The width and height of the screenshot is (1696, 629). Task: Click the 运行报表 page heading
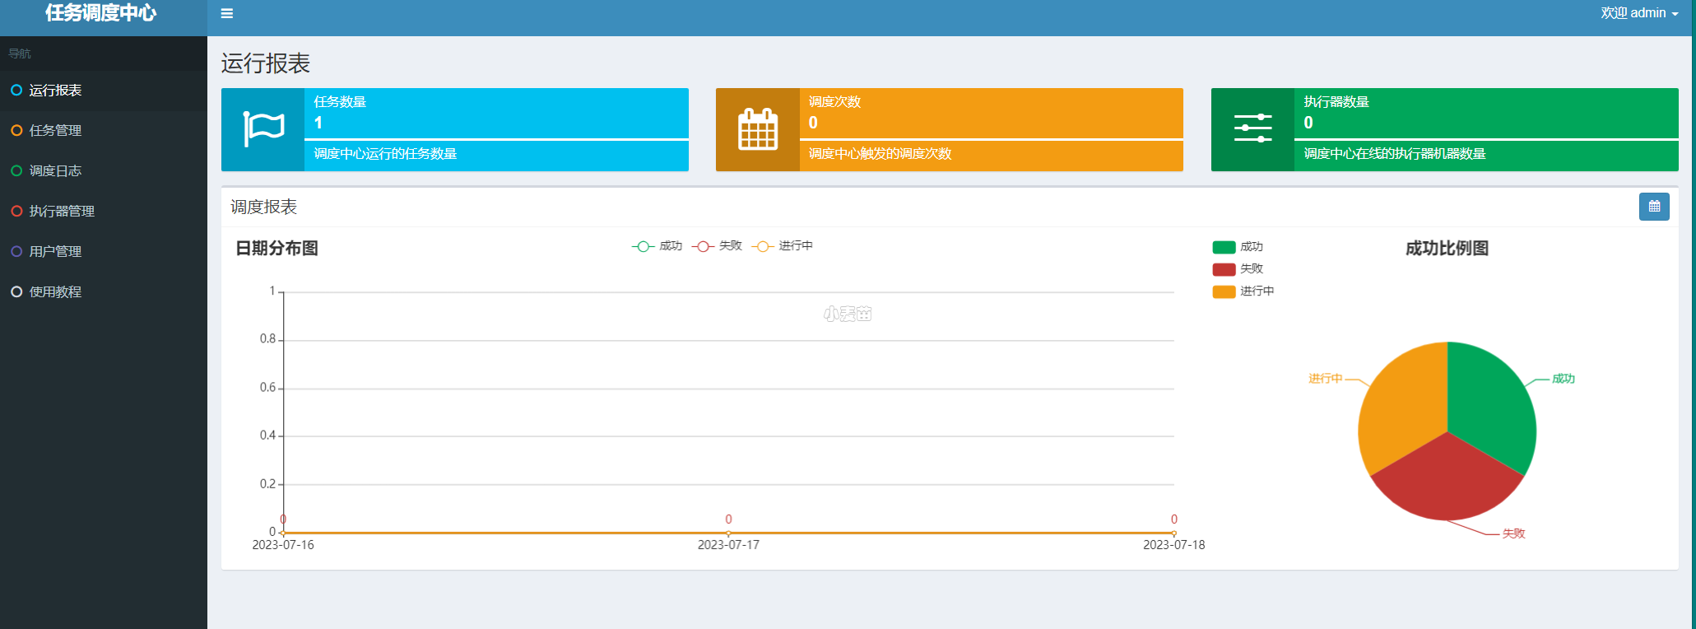click(265, 63)
